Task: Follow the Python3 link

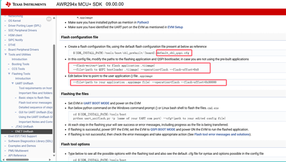Action: 143,22
